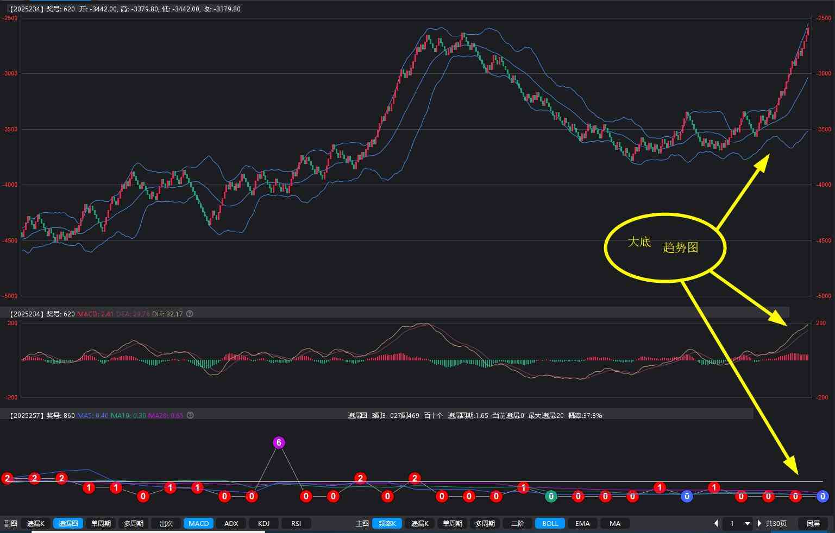Select the ADX sub-chart indicator
835x533 pixels.
click(231, 523)
